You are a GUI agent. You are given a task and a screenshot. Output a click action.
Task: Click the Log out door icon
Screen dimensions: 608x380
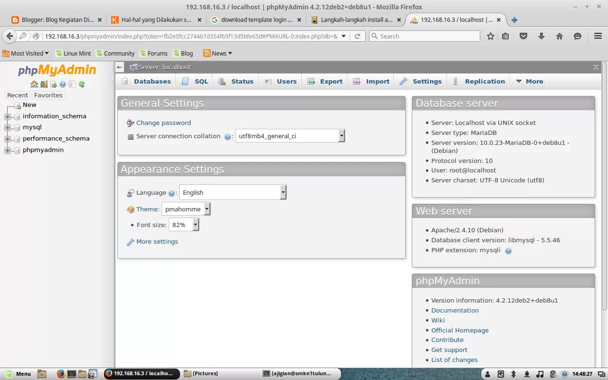coord(44,84)
